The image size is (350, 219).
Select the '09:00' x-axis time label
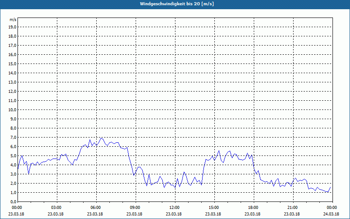[x=136, y=208]
